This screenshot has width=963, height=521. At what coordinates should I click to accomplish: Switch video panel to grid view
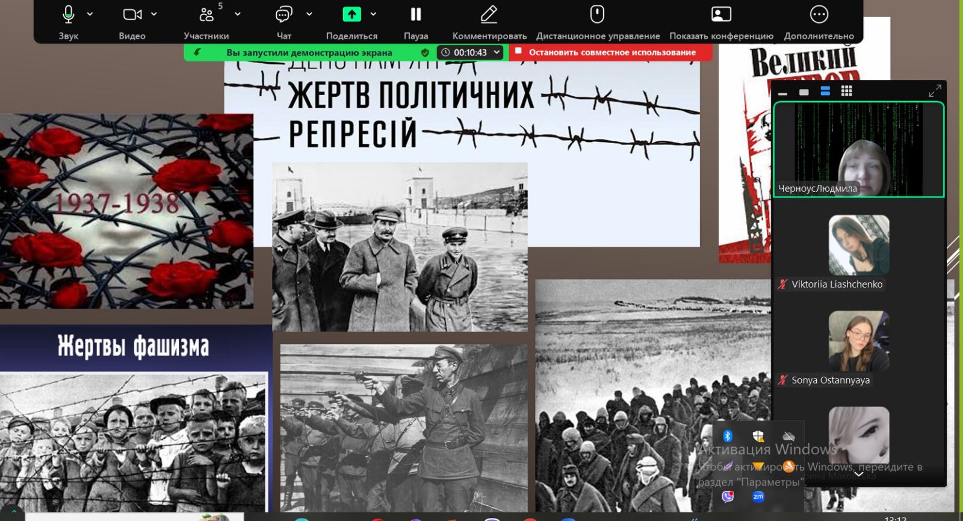click(x=846, y=91)
